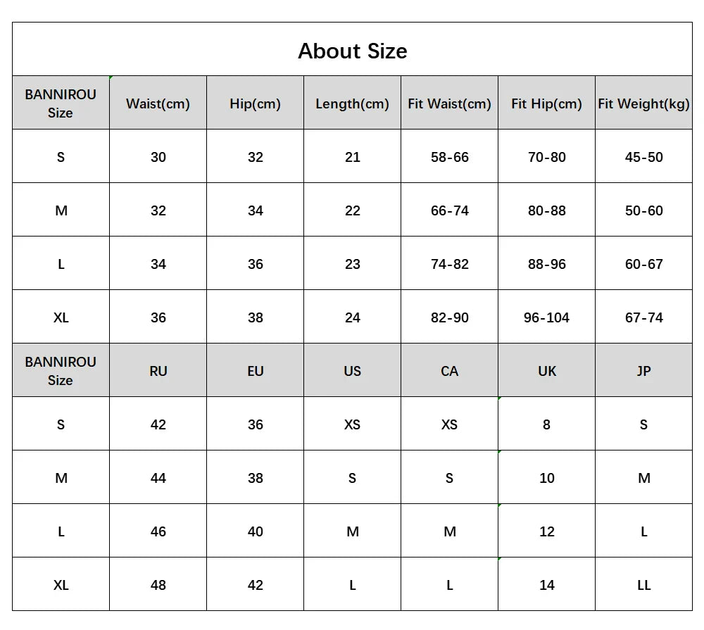The width and height of the screenshot is (704, 630).
Task: Select the RU size 48 cell
Action: click(x=158, y=585)
